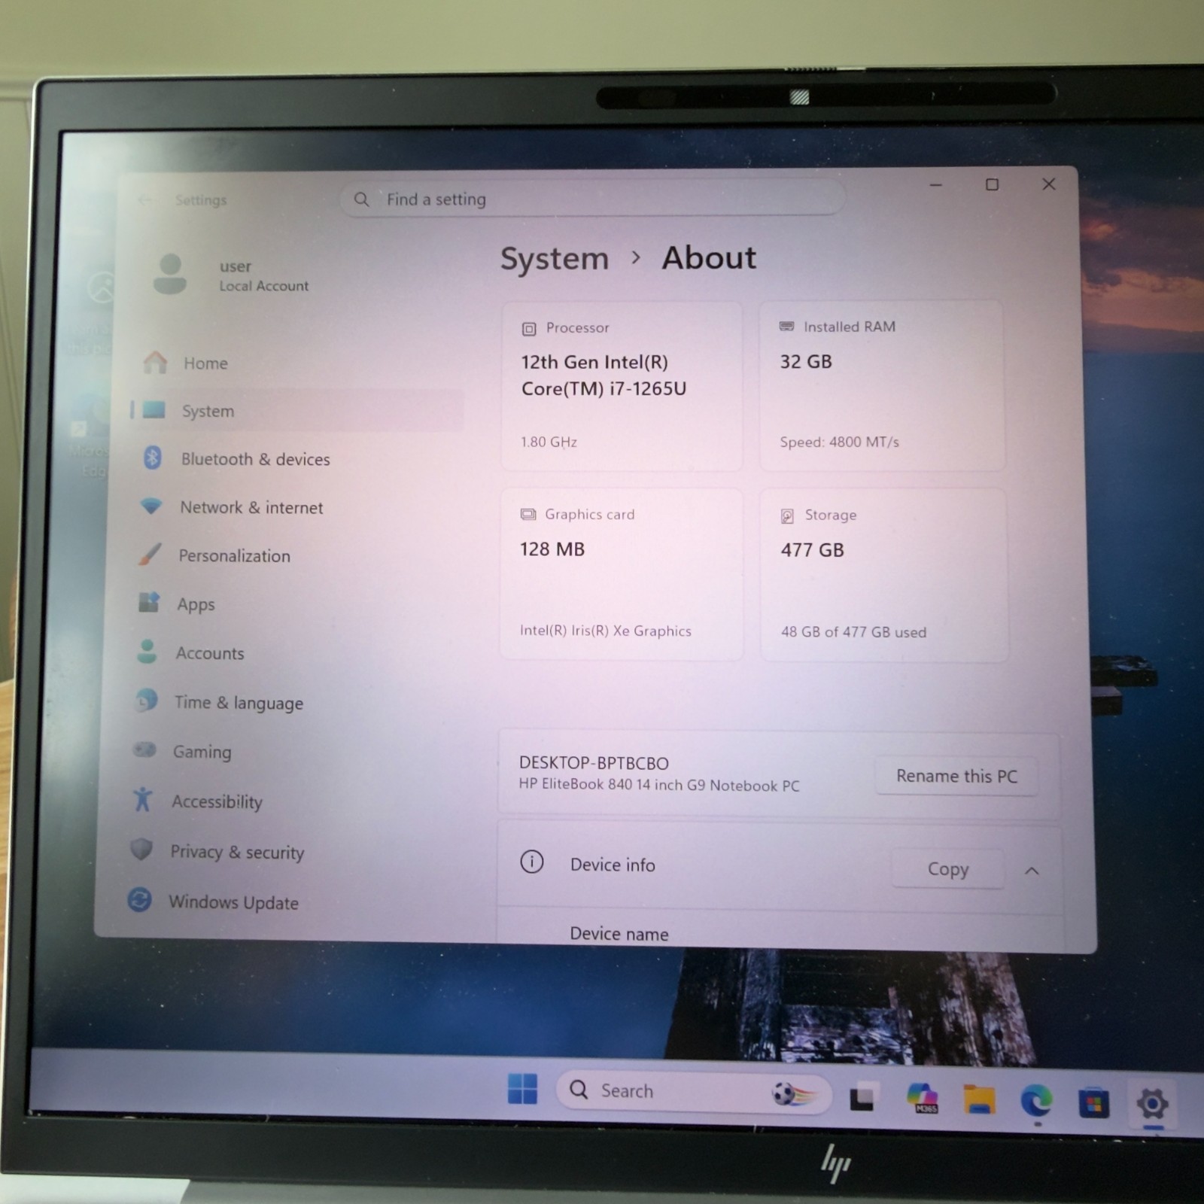The image size is (1204, 1204).
Task: Click the Settings gear in taskbar
Action: click(1152, 1105)
